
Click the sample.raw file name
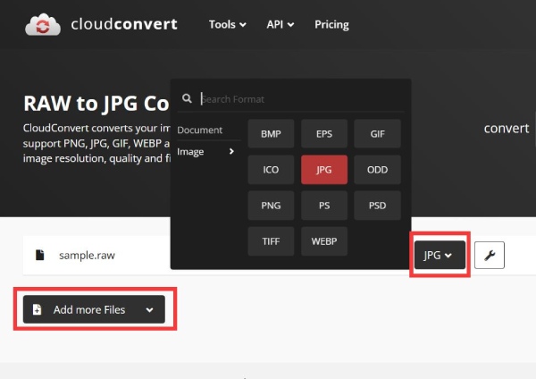pyautogui.click(x=87, y=255)
